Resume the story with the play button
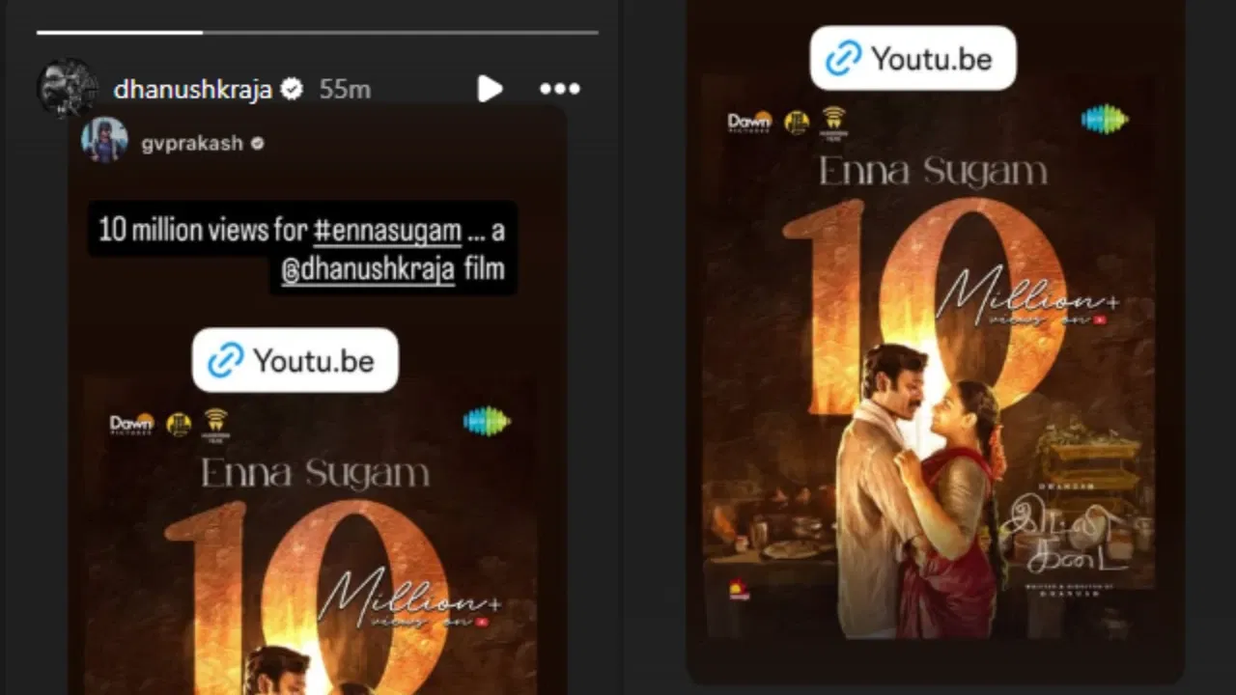1236x695 pixels. click(490, 89)
